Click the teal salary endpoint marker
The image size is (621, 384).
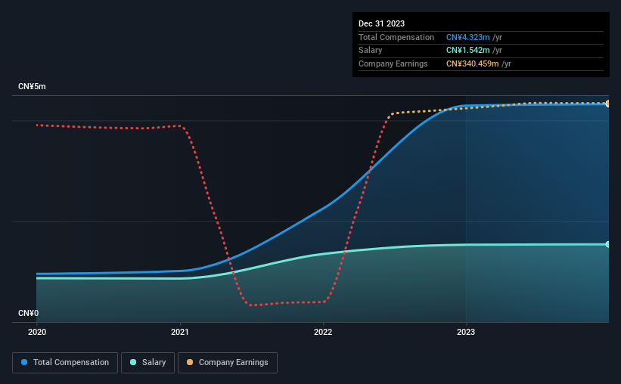tap(608, 244)
